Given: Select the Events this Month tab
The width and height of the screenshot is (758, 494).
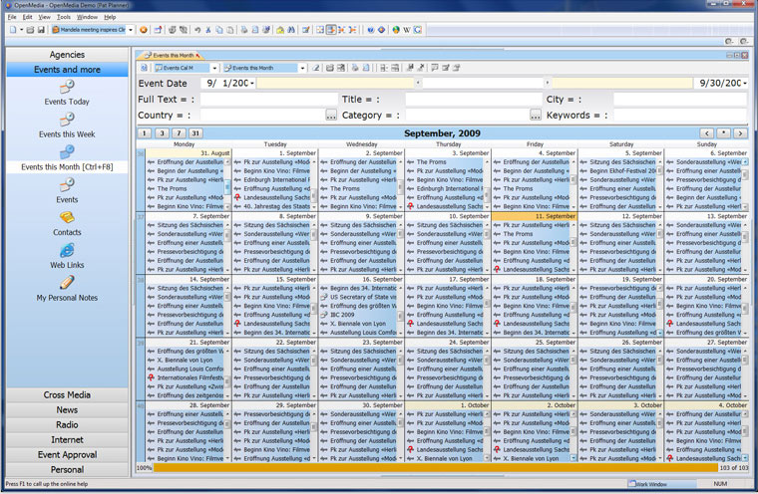Looking at the screenshot, I should coord(172,54).
